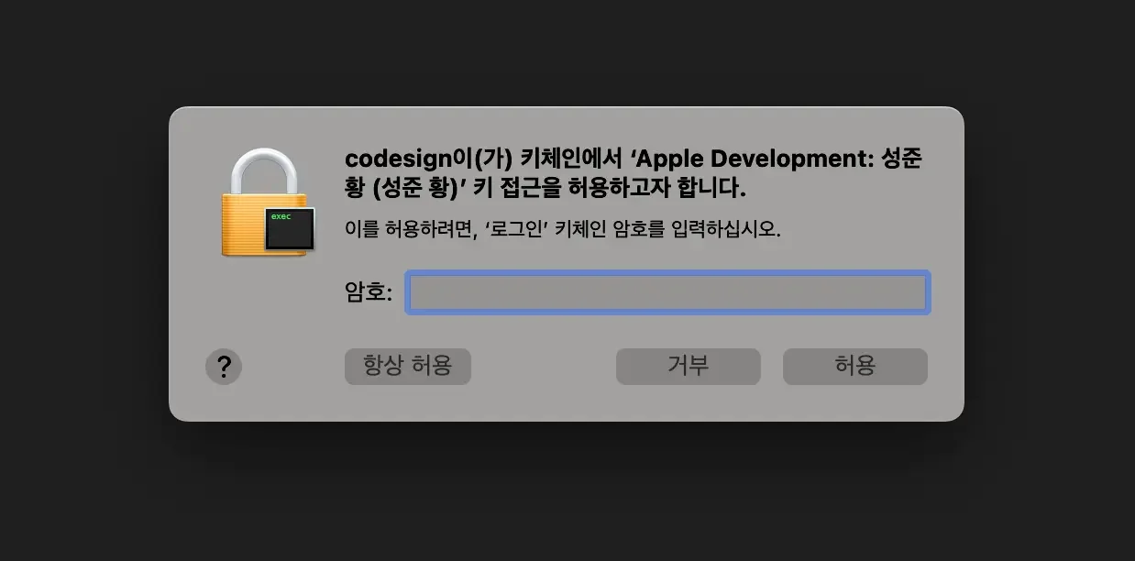Choose the 항상 허용 button

click(408, 366)
